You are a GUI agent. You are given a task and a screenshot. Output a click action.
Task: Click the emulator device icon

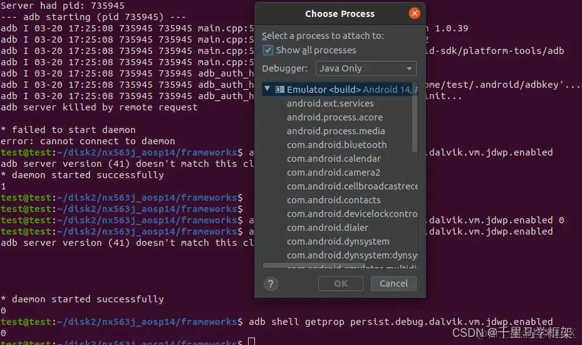tap(280, 90)
